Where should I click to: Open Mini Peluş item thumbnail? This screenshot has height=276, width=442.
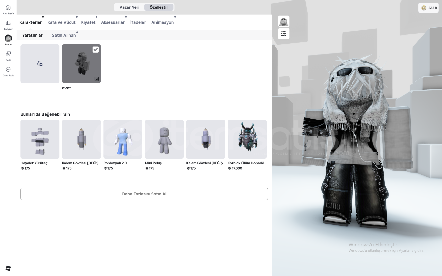click(164, 139)
